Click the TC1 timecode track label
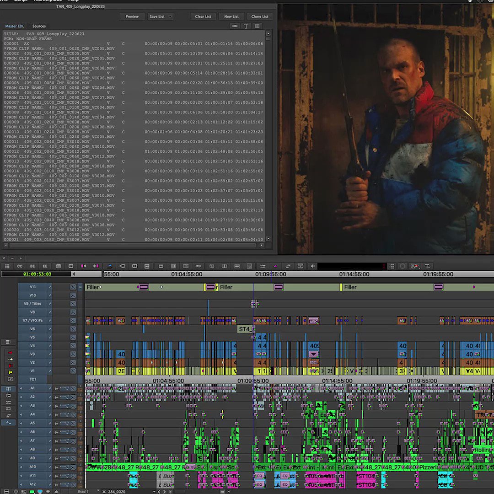 (x=32, y=379)
